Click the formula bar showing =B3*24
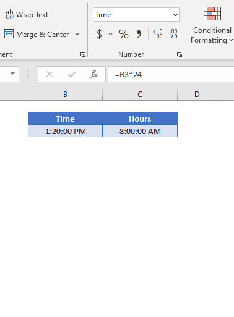The width and height of the screenshot is (234, 317). click(x=171, y=74)
